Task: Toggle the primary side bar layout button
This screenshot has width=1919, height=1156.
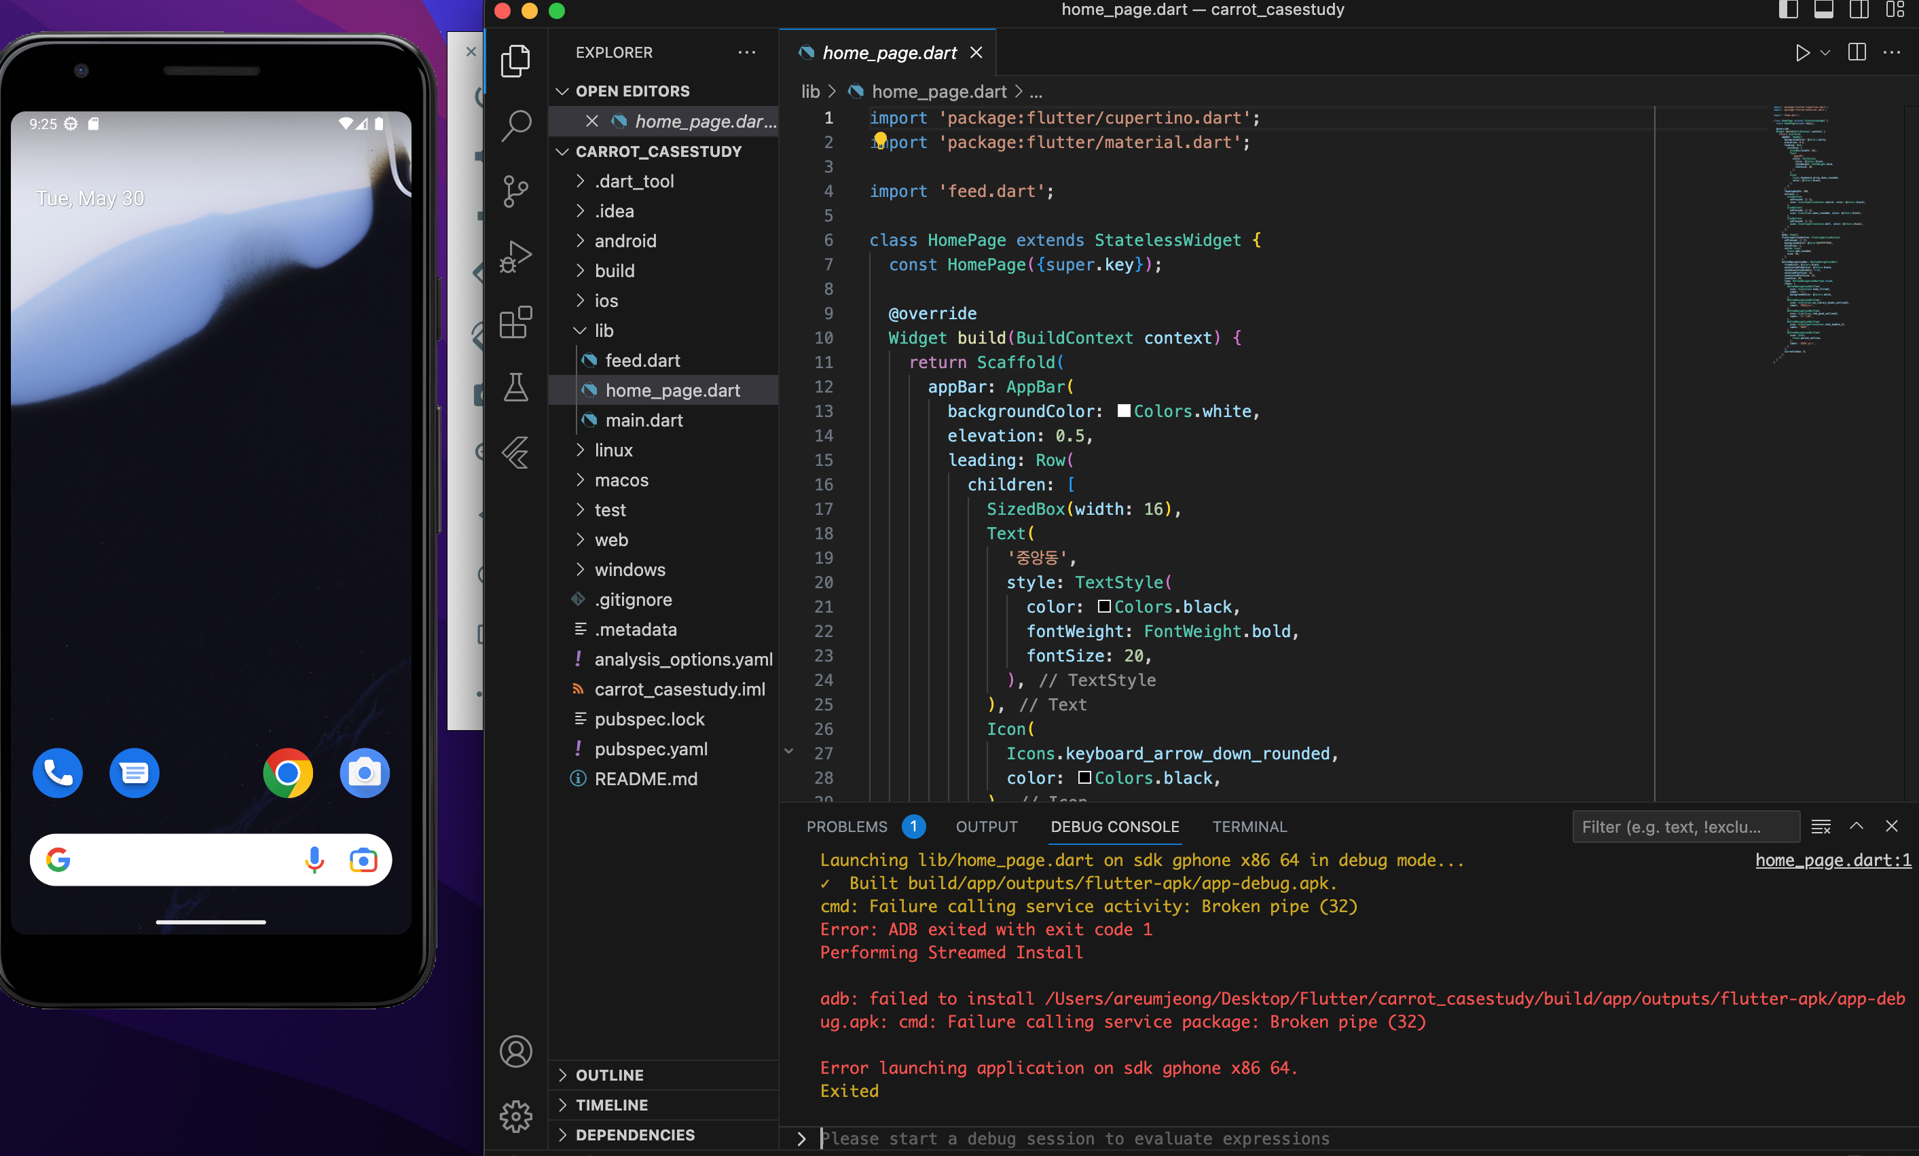Action: pyautogui.click(x=1789, y=10)
